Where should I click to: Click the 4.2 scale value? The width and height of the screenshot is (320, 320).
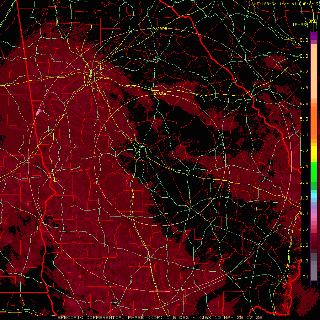(304, 151)
